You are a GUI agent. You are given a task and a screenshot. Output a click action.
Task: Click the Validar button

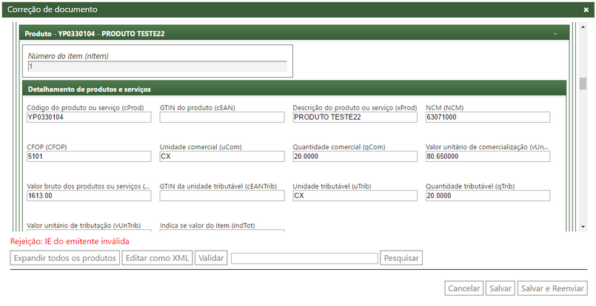[x=211, y=258]
